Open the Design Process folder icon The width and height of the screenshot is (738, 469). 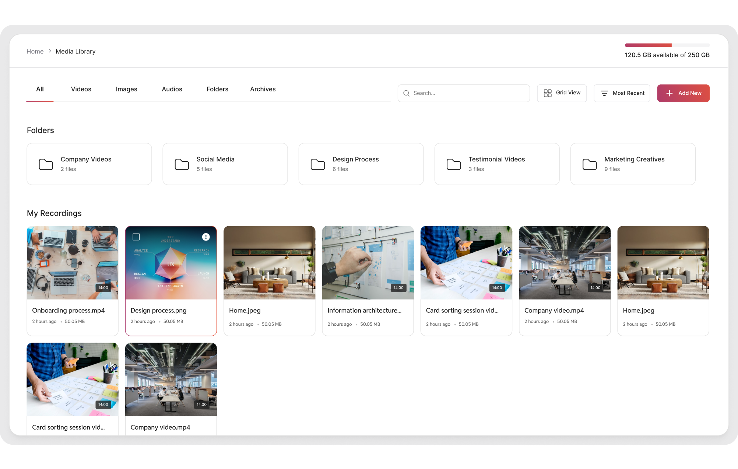pos(317,164)
